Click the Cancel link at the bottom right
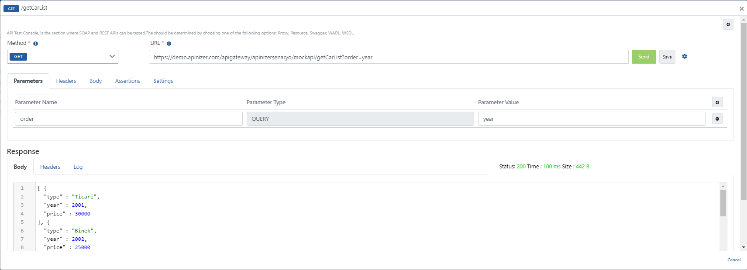The image size is (747, 270). coord(733,260)
